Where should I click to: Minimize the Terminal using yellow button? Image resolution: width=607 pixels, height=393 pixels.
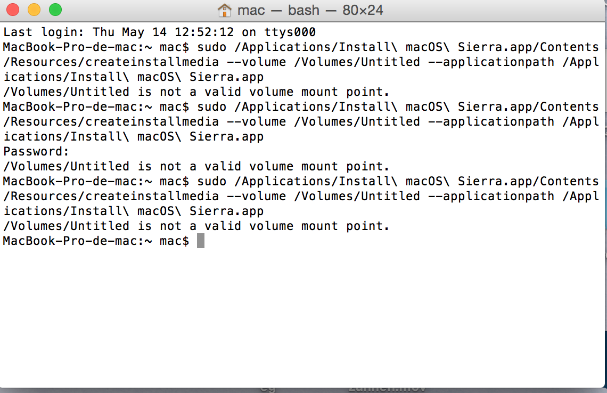tap(34, 10)
